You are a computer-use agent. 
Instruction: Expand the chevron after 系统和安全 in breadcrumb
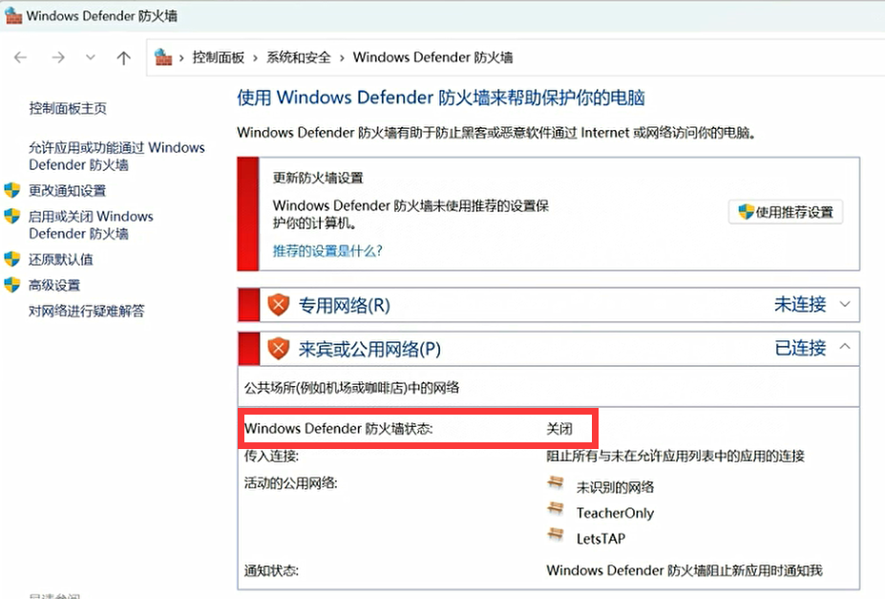[342, 57]
